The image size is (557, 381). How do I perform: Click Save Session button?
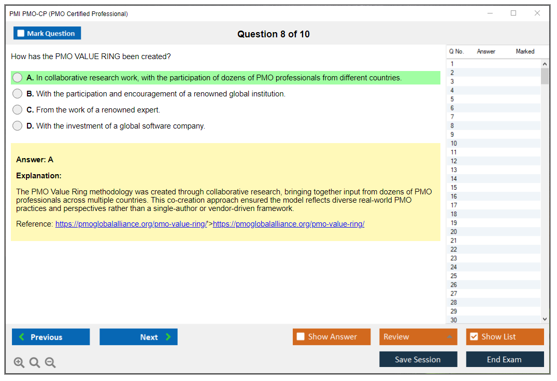(x=418, y=359)
